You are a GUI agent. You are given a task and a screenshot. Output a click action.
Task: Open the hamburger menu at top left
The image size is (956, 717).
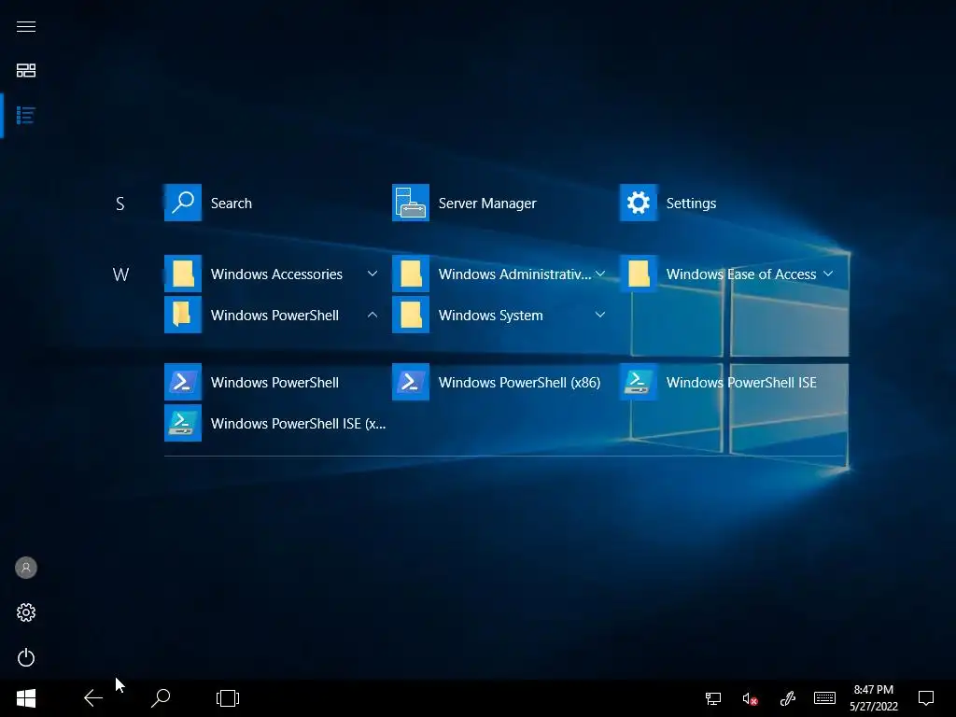tap(25, 26)
